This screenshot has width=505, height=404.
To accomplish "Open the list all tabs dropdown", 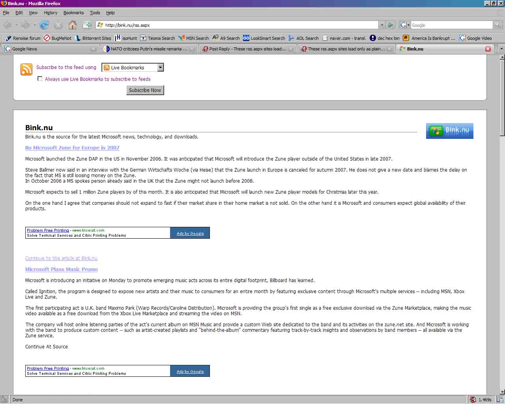I will point(501,49).
